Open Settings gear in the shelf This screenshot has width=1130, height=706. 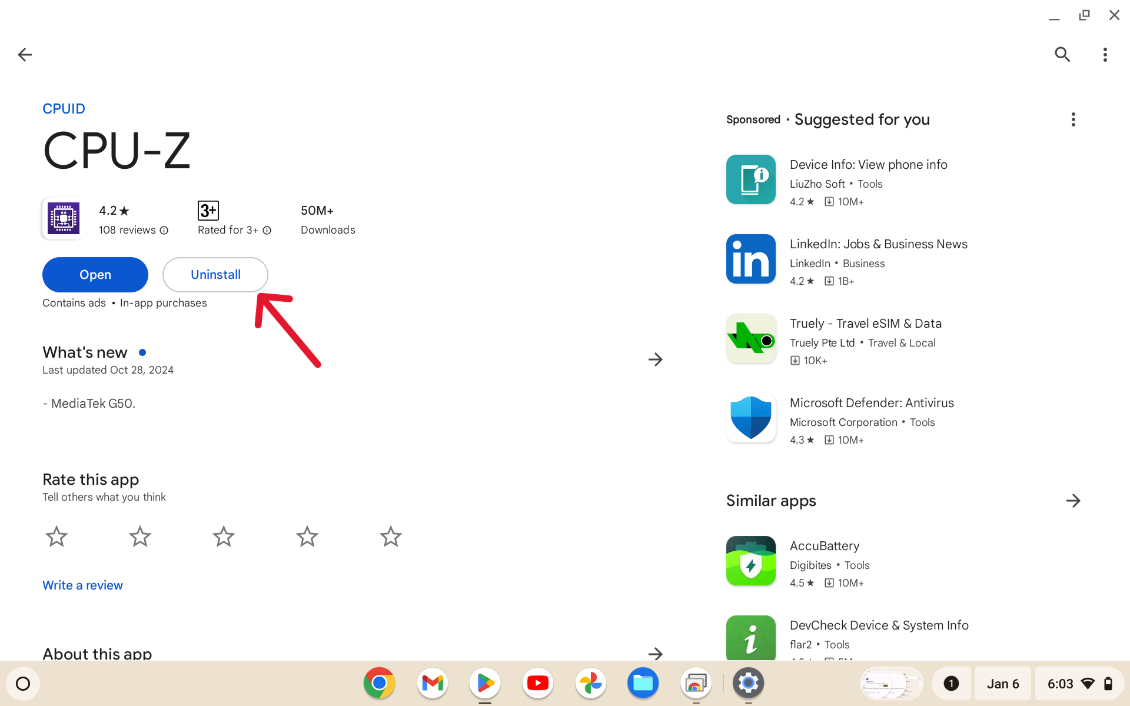coord(749,683)
